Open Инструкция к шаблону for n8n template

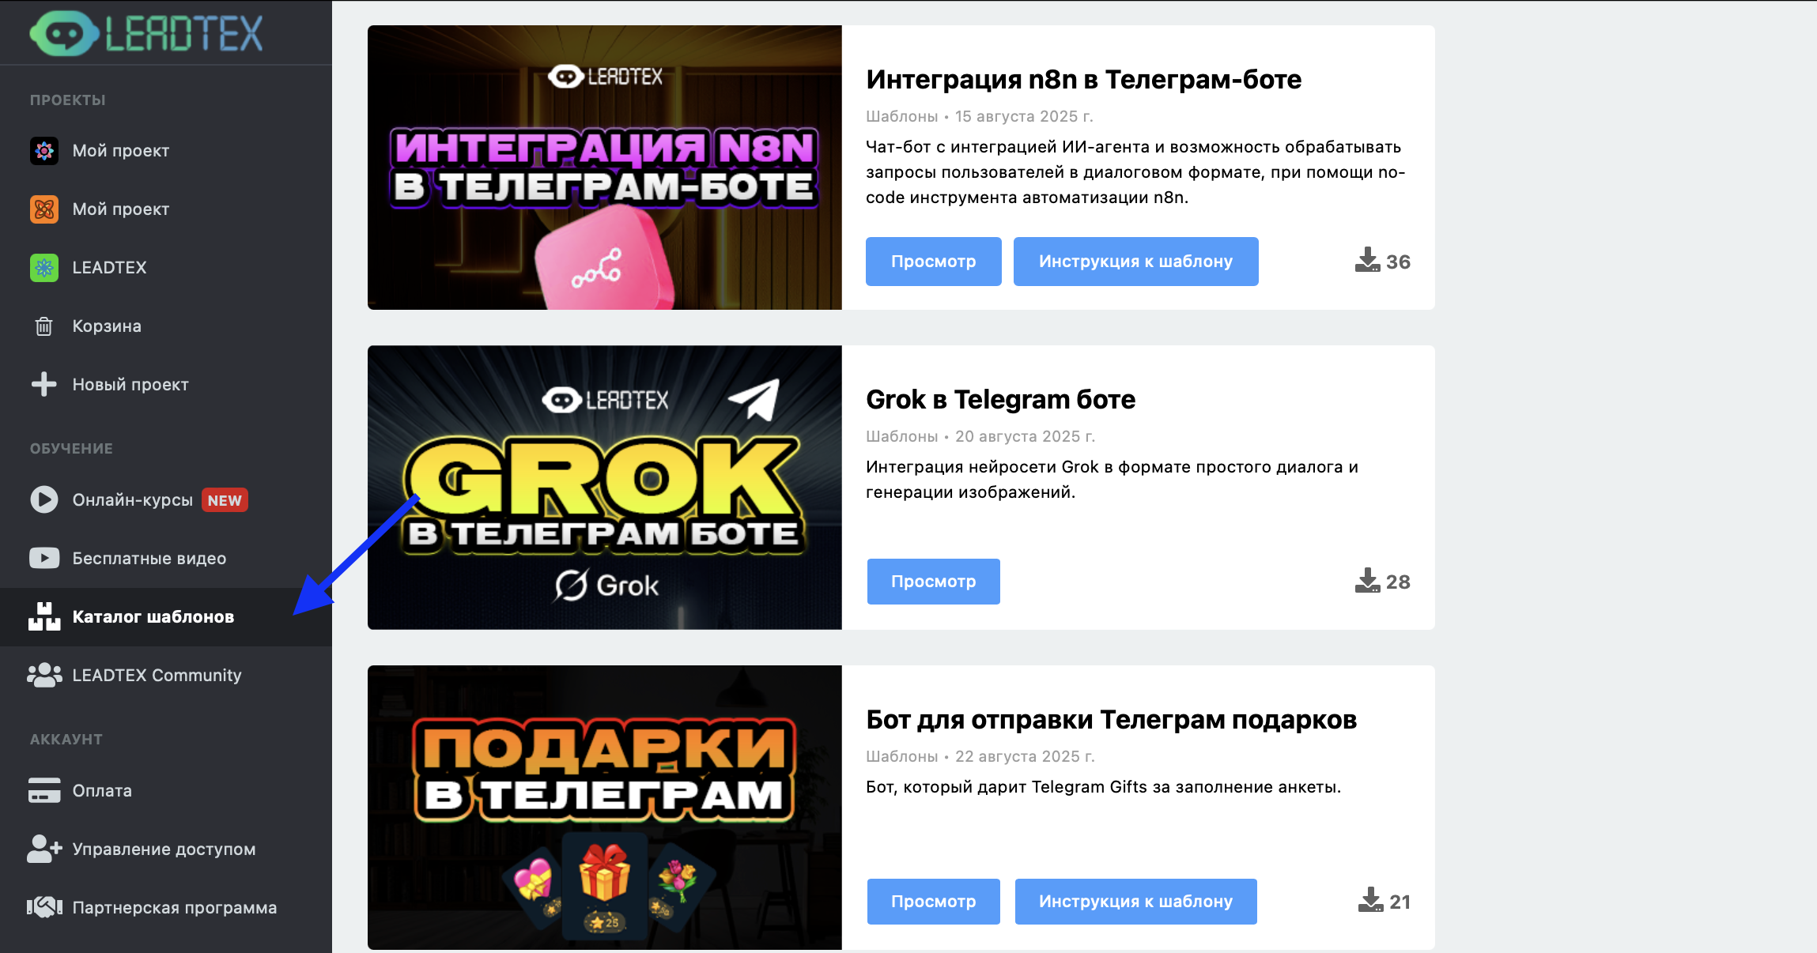[x=1135, y=262]
